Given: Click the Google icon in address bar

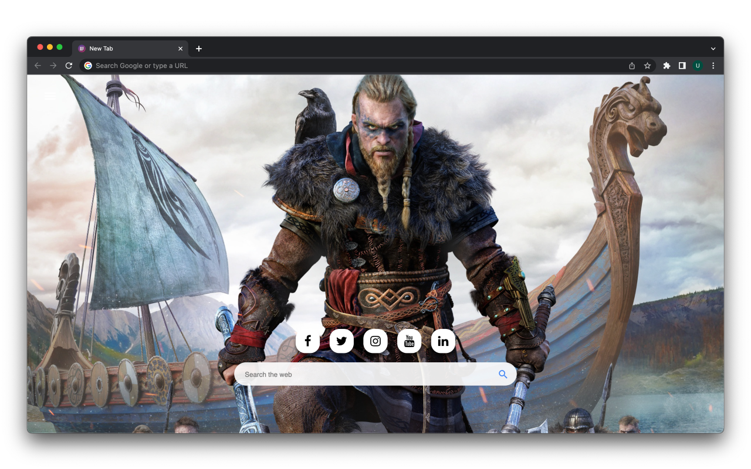Looking at the screenshot, I should point(88,66).
